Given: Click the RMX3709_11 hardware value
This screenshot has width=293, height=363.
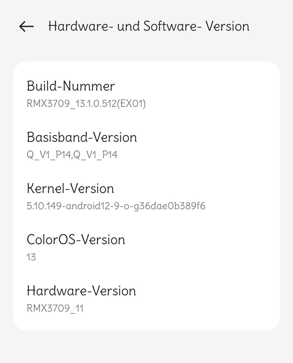Looking at the screenshot, I should tap(55, 308).
